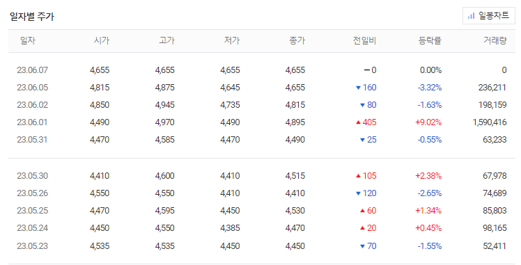Viewport: 521px width, 265px height.
Task: Click the red up 405 change value
Action: pyautogui.click(x=366, y=122)
